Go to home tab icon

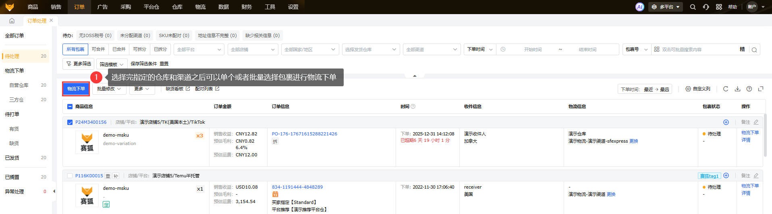pyautogui.click(x=12, y=21)
